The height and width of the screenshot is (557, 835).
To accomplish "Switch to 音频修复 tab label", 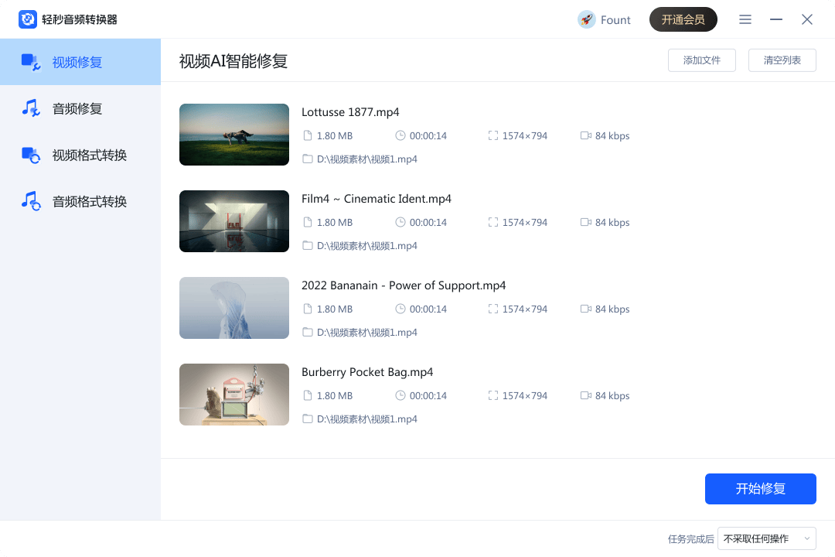I will 77,109.
